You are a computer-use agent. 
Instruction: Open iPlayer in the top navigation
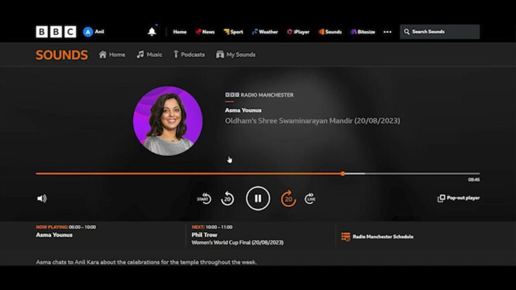click(x=298, y=32)
